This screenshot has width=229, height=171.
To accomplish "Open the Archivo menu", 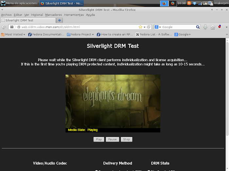I will point(6,15).
